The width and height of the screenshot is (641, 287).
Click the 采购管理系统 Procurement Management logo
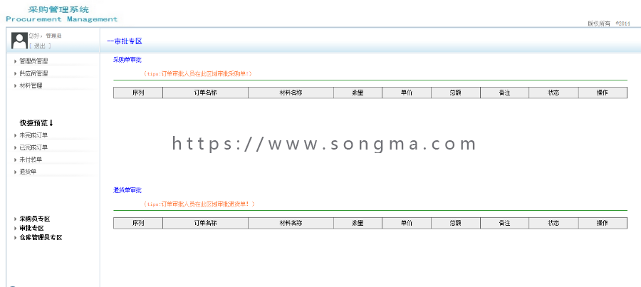coord(61,14)
